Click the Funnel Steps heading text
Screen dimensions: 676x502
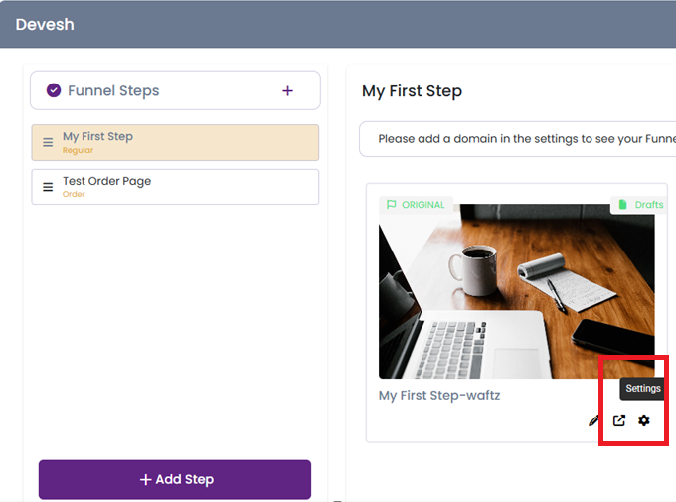point(113,91)
